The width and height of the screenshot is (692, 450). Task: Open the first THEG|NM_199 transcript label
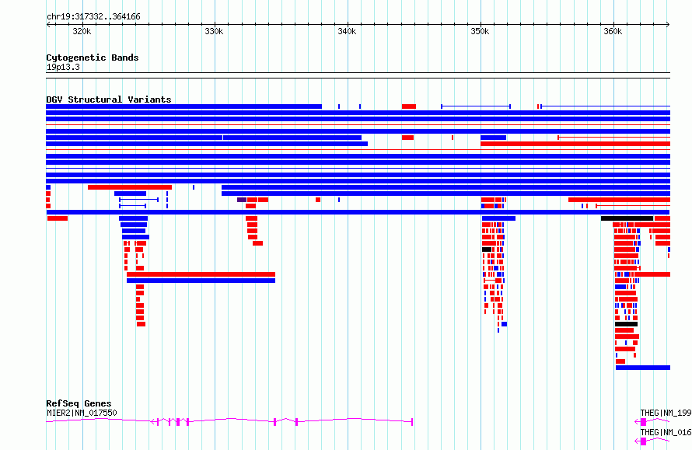pos(666,413)
